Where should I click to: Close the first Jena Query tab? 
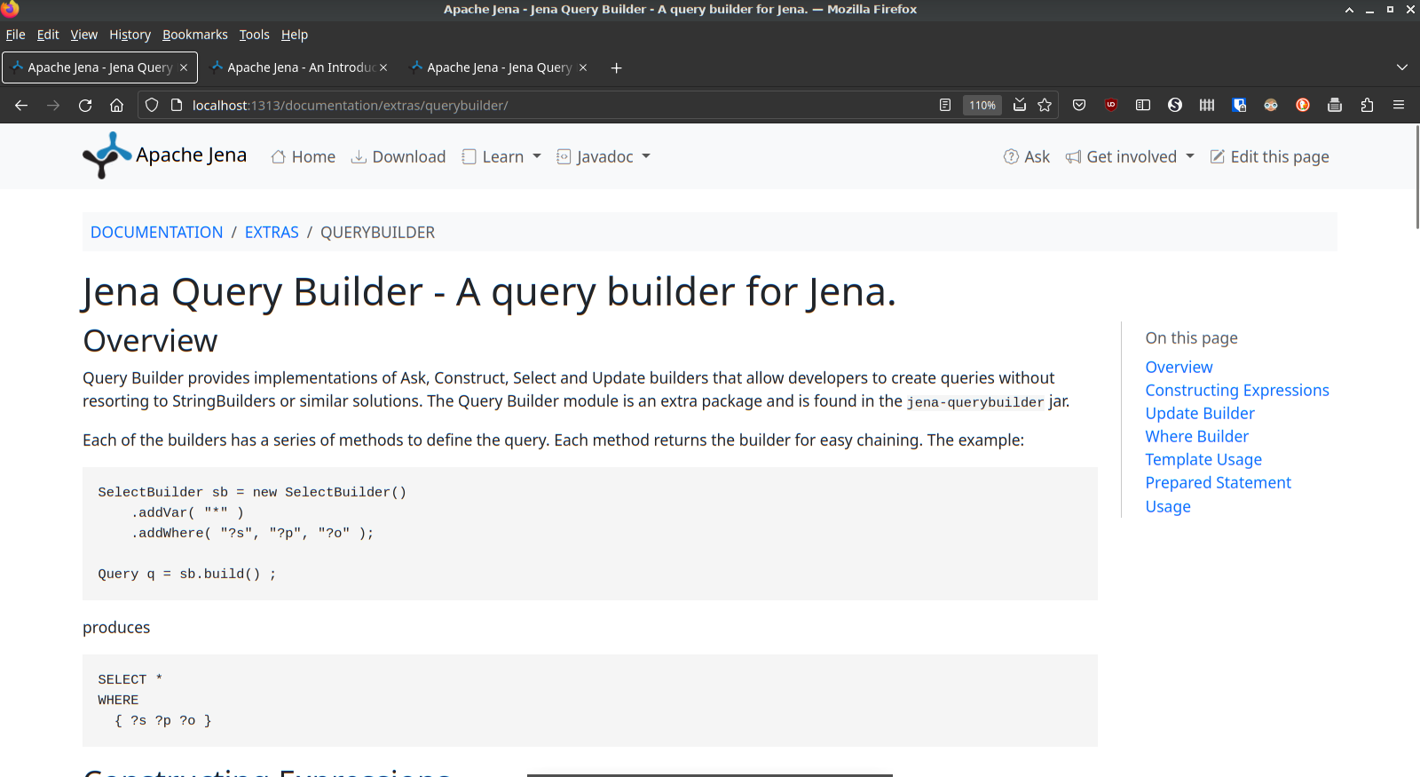pyautogui.click(x=184, y=67)
